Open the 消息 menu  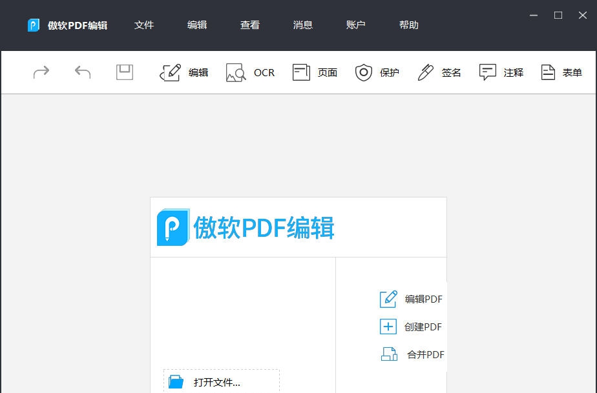tap(302, 25)
